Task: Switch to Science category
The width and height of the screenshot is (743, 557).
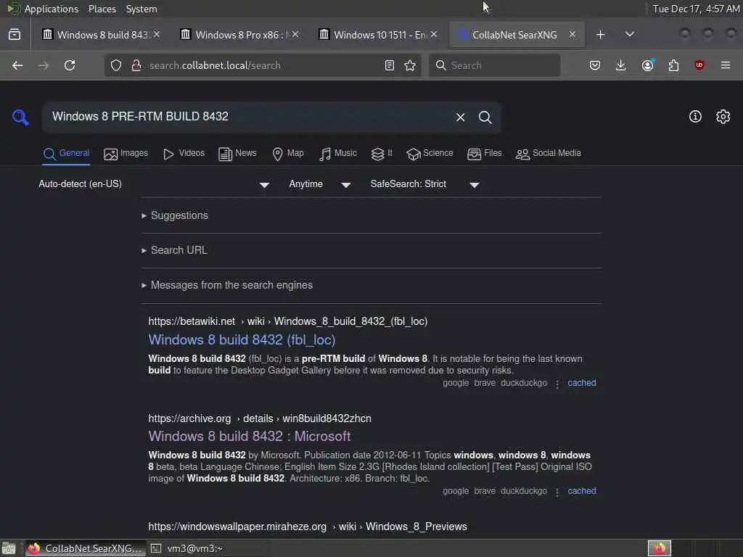Action: coord(430,154)
